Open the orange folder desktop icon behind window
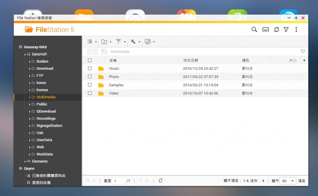 click(84, 15)
